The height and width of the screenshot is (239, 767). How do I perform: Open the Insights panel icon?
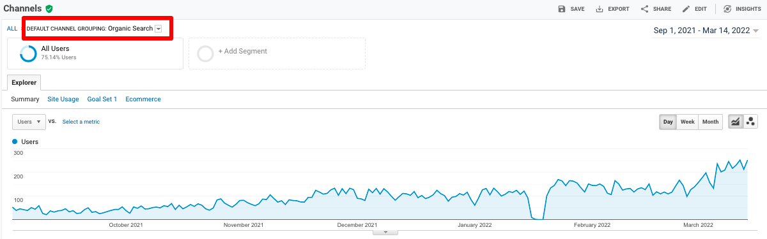[x=727, y=9]
